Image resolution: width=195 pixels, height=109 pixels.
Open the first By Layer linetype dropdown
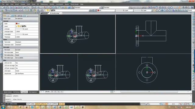point(124,11)
